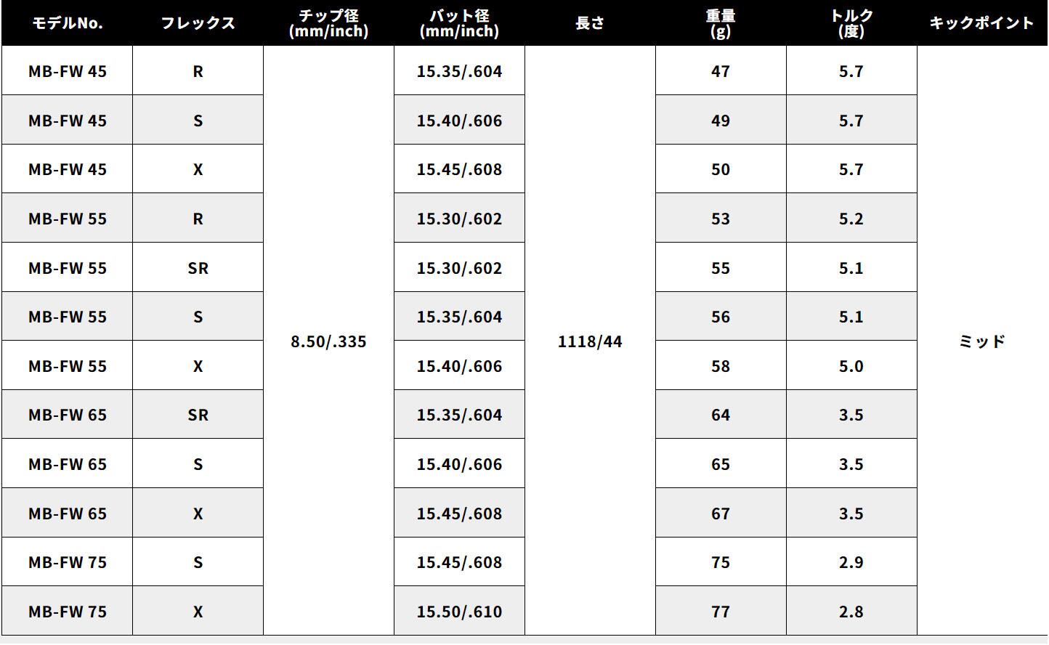The width and height of the screenshot is (1049, 645).
Task: Click the 2.9 torque value cell
Action: [x=851, y=562]
